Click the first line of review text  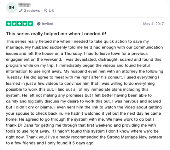pyautogui.click(x=77, y=41)
